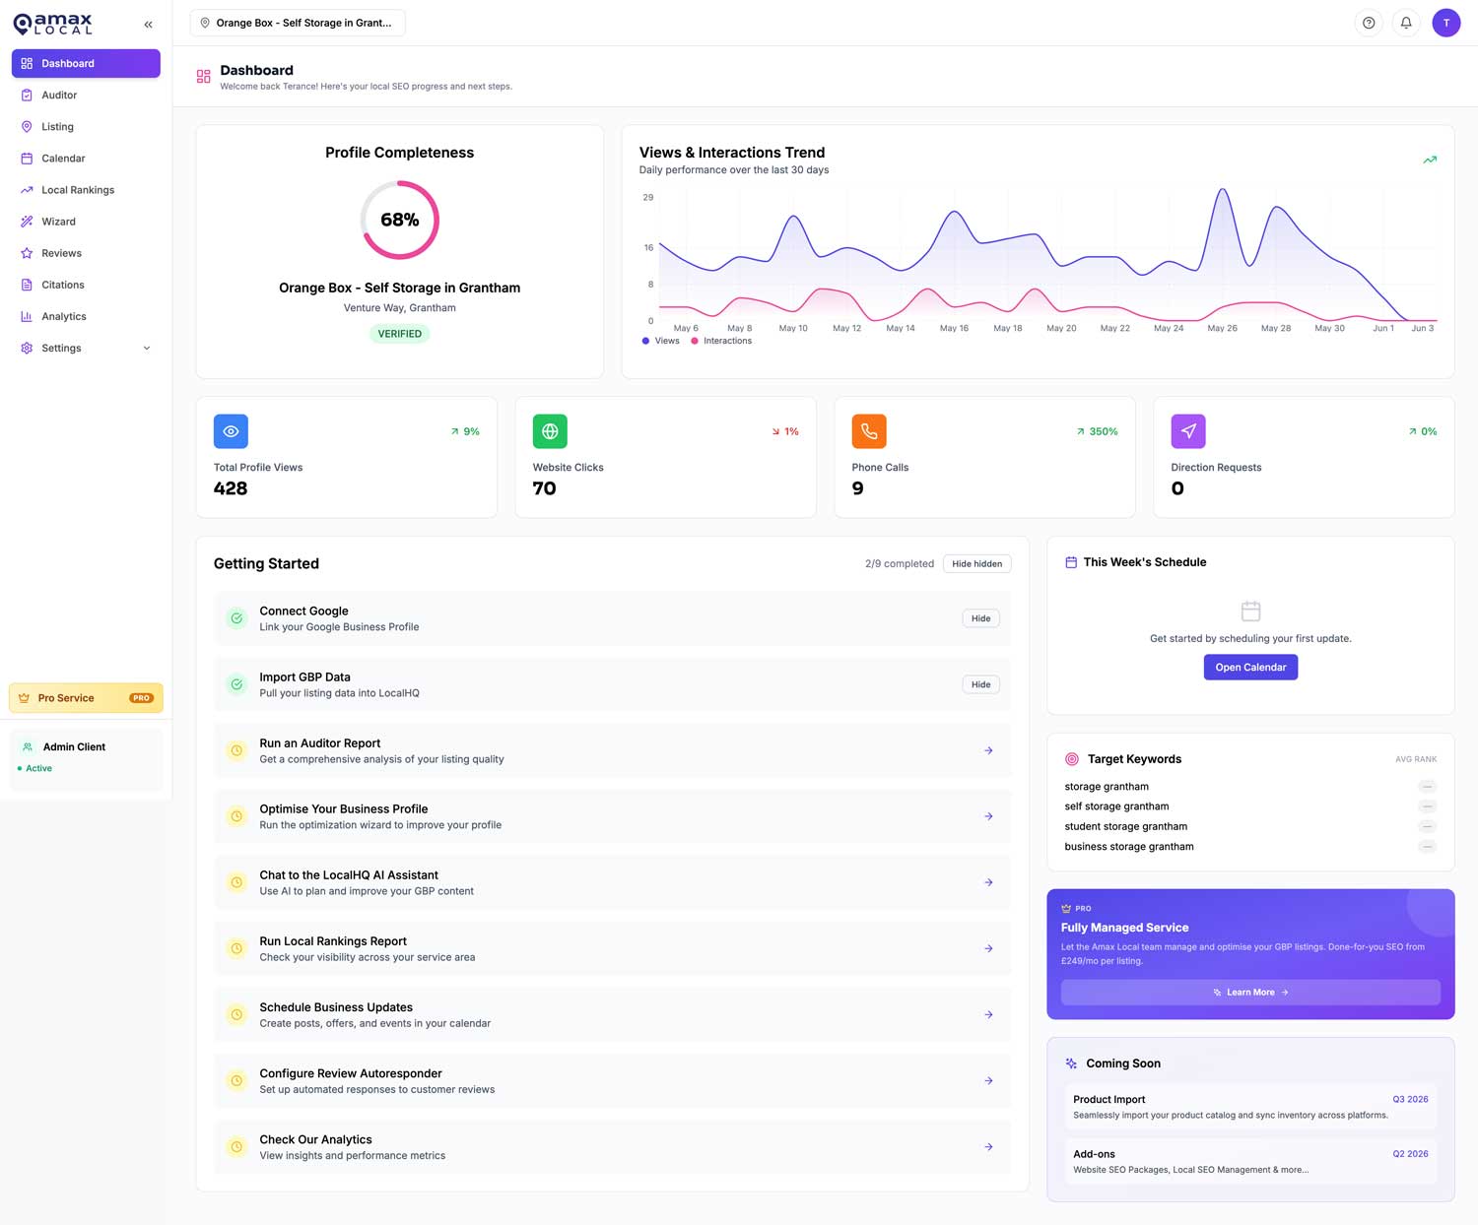This screenshot has width=1478, height=1225.
Task: Click the Run an Auditor Report row arrow
Action: pos(988,750)
